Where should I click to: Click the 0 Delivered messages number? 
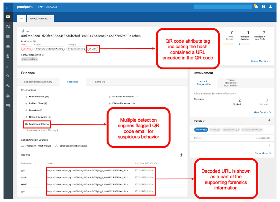pyautogui.click(x=267, y=100)
